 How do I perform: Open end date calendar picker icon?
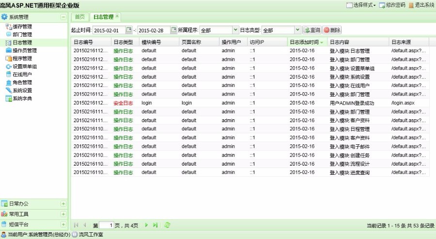(173, 29)
